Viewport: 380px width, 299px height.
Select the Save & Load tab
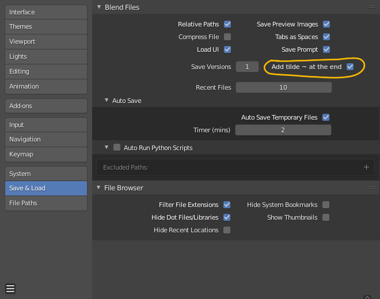tap(46, 188)
